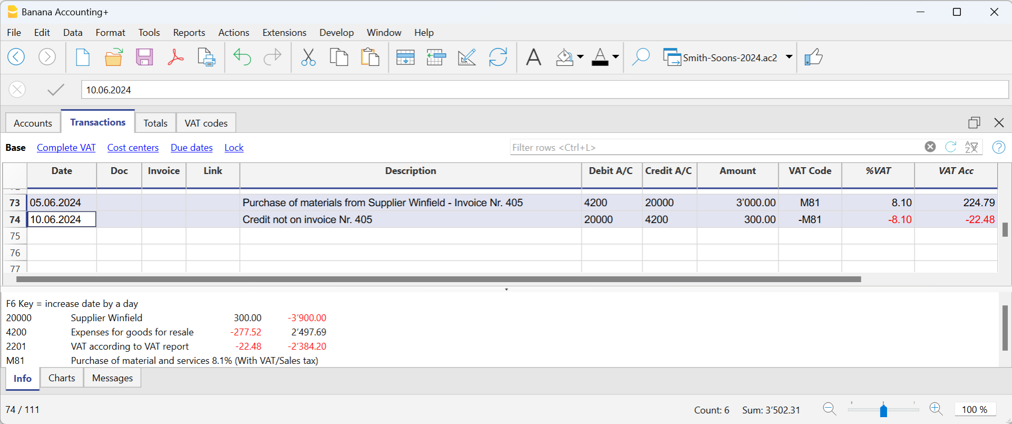Screen dimensions: 1012x424
Task: Switch to the VAT codes tab
Action: point(206,123)
